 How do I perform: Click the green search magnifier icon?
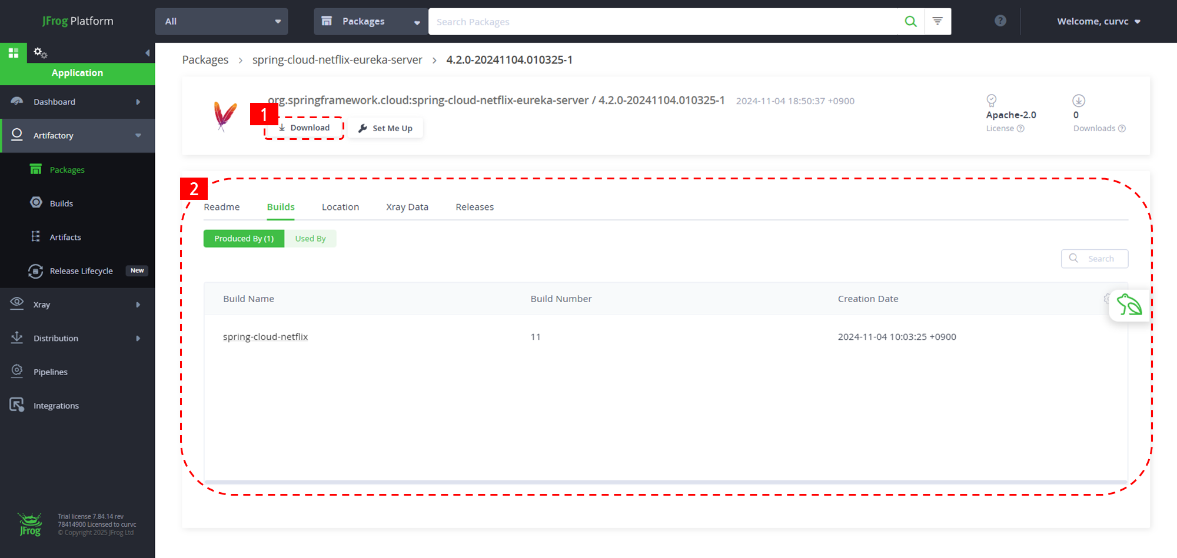pyautogui.click(x=910, y=22)
